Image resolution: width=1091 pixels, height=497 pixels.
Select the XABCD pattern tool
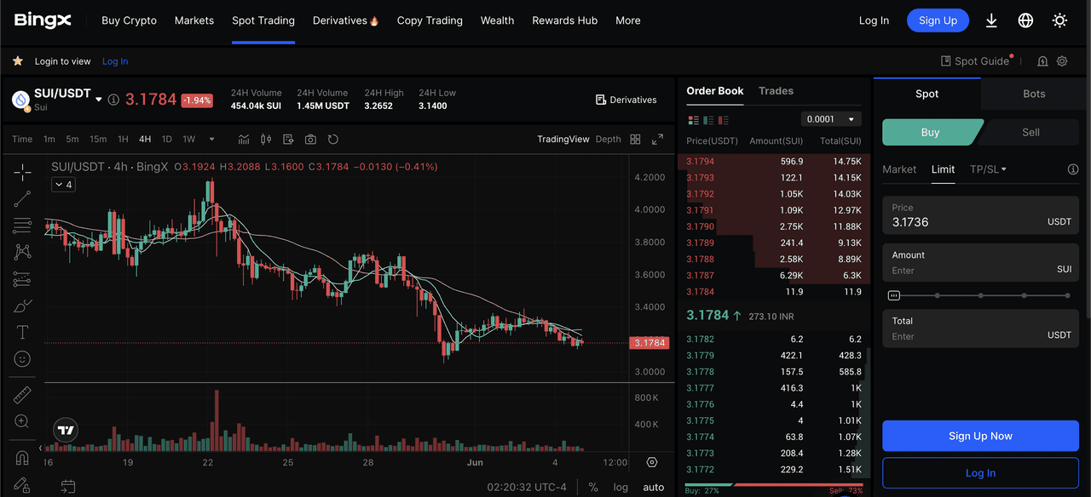tap(22, 252)
